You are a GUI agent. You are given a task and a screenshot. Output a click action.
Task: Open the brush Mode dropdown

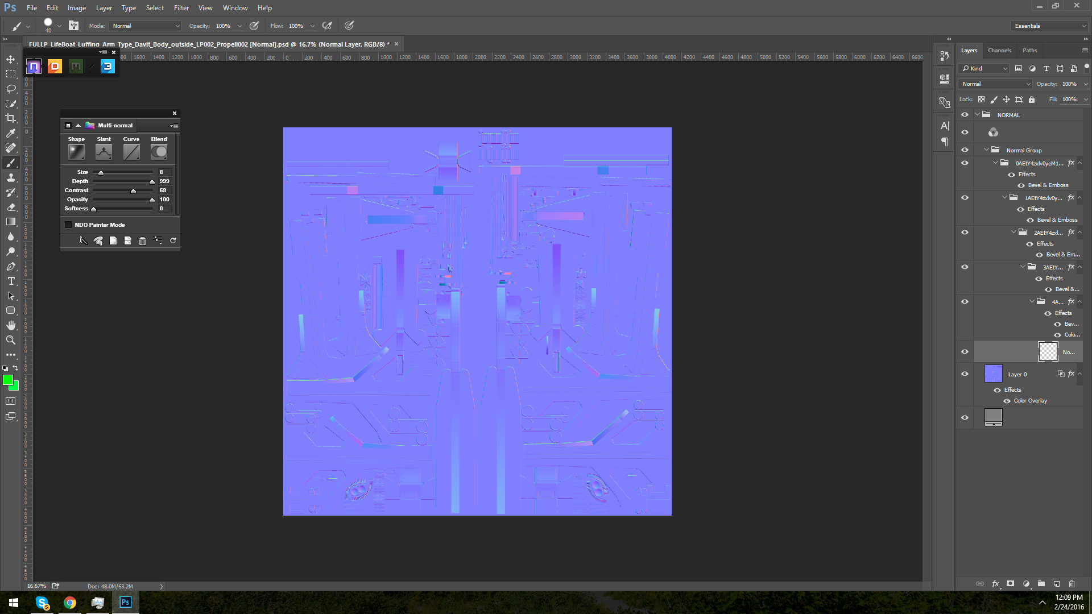click(146, 26)
